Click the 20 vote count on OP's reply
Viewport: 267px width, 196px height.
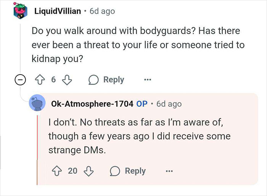pos(73,171)
